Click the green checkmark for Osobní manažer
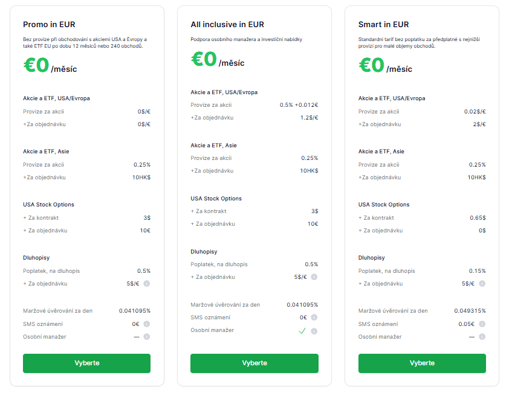 [302, 331]
